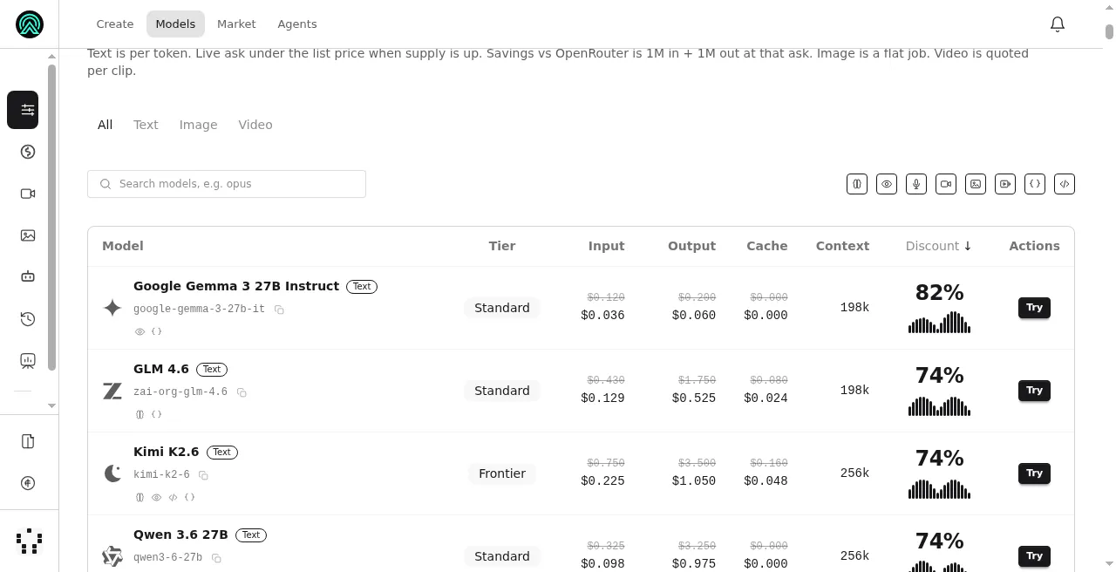
Task: Toggle the video camera capability filter
Action: 946,184
